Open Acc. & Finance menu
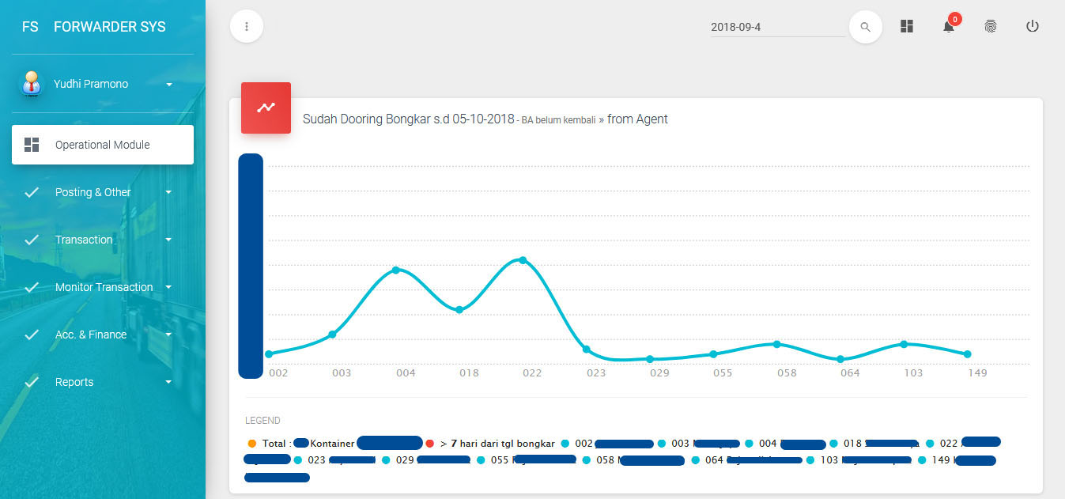This screenshot has height=499, width=1065. tap(91, 335)
